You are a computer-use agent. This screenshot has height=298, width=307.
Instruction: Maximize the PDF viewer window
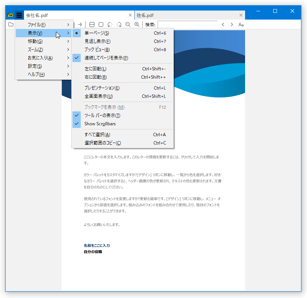pos(275,11)
